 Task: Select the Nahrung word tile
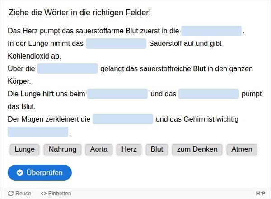[x=63, y=149]
